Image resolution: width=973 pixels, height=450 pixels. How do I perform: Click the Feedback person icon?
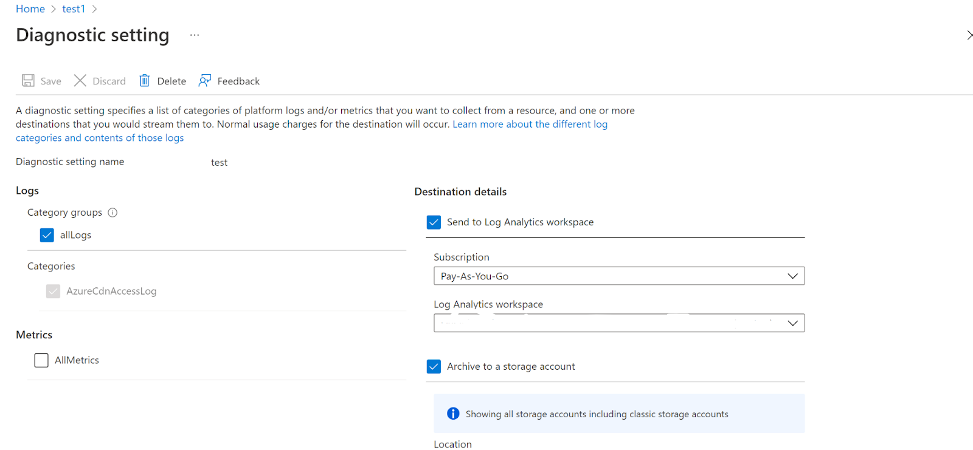tap(205, 81)
